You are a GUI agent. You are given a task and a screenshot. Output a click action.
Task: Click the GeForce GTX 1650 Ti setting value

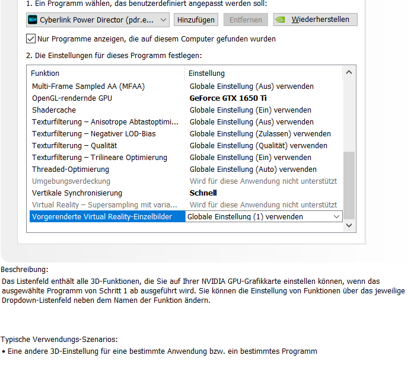[228, 98]
